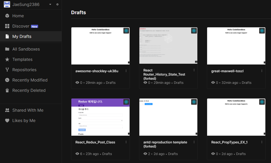Click React icon on React Router_History_State_Test card
271x163 pixels.
(194, 31)
